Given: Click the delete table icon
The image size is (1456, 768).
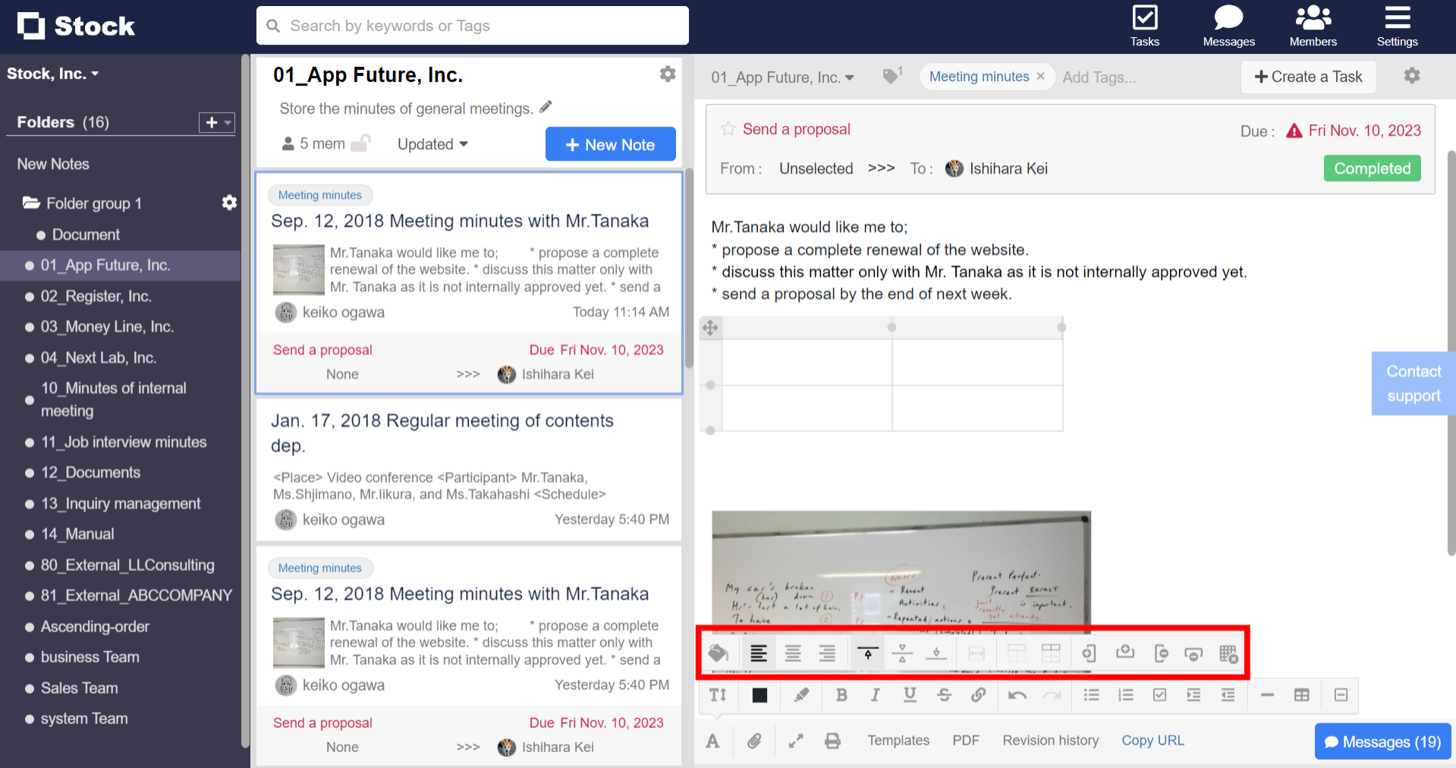Looking at the screenshot, I should tap(1228, 654).
